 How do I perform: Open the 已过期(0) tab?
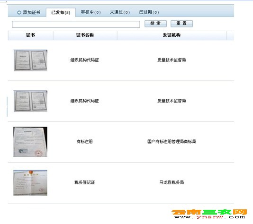pos(149,12)
